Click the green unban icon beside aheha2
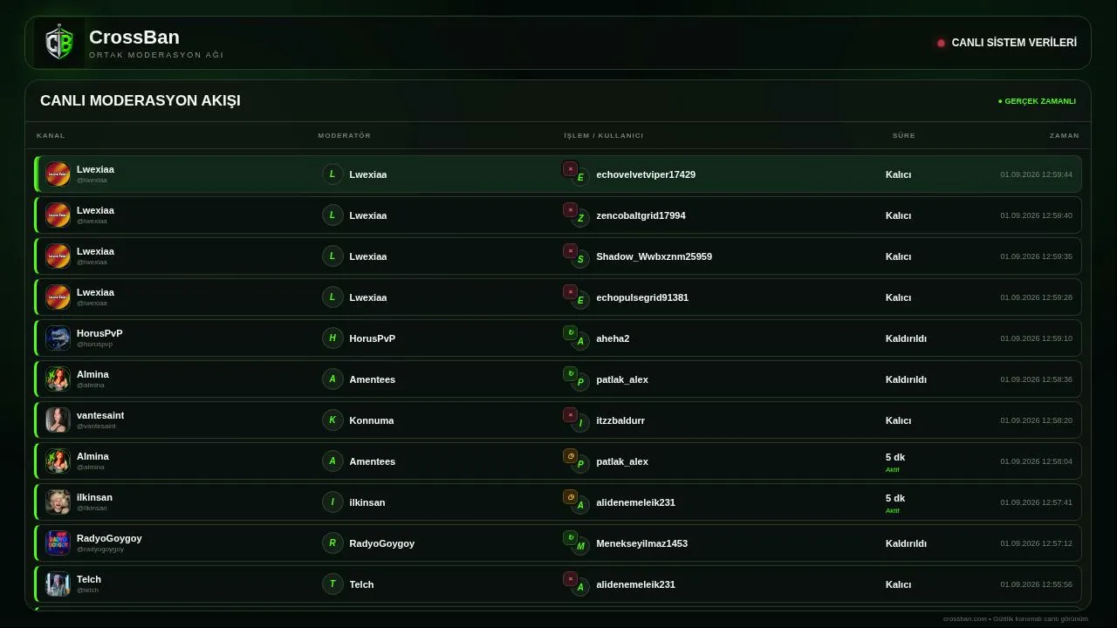The image size is (1117, 628). [570, 332]
